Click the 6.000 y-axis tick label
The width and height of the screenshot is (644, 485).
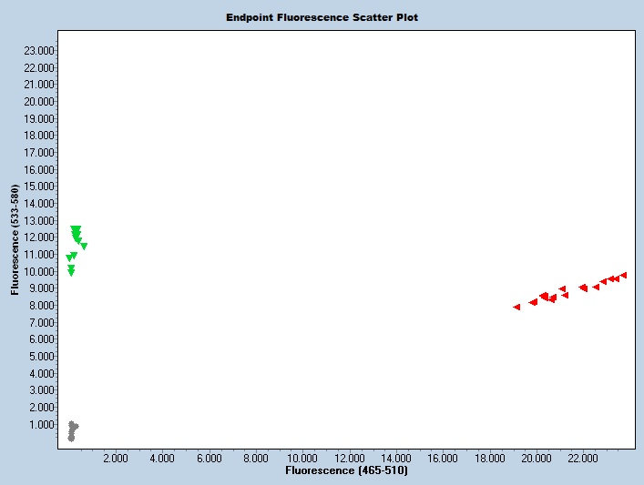pos(44,339)
